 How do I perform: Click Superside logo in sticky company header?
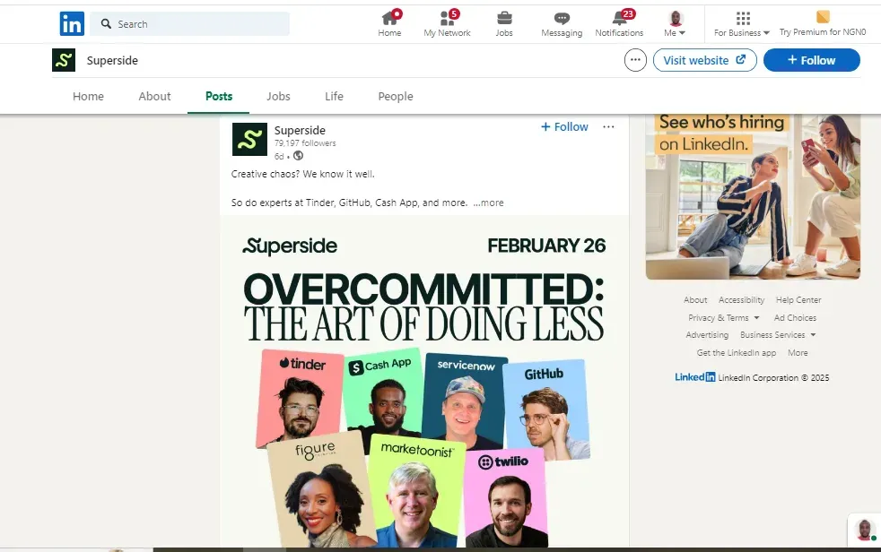(64, 60)
